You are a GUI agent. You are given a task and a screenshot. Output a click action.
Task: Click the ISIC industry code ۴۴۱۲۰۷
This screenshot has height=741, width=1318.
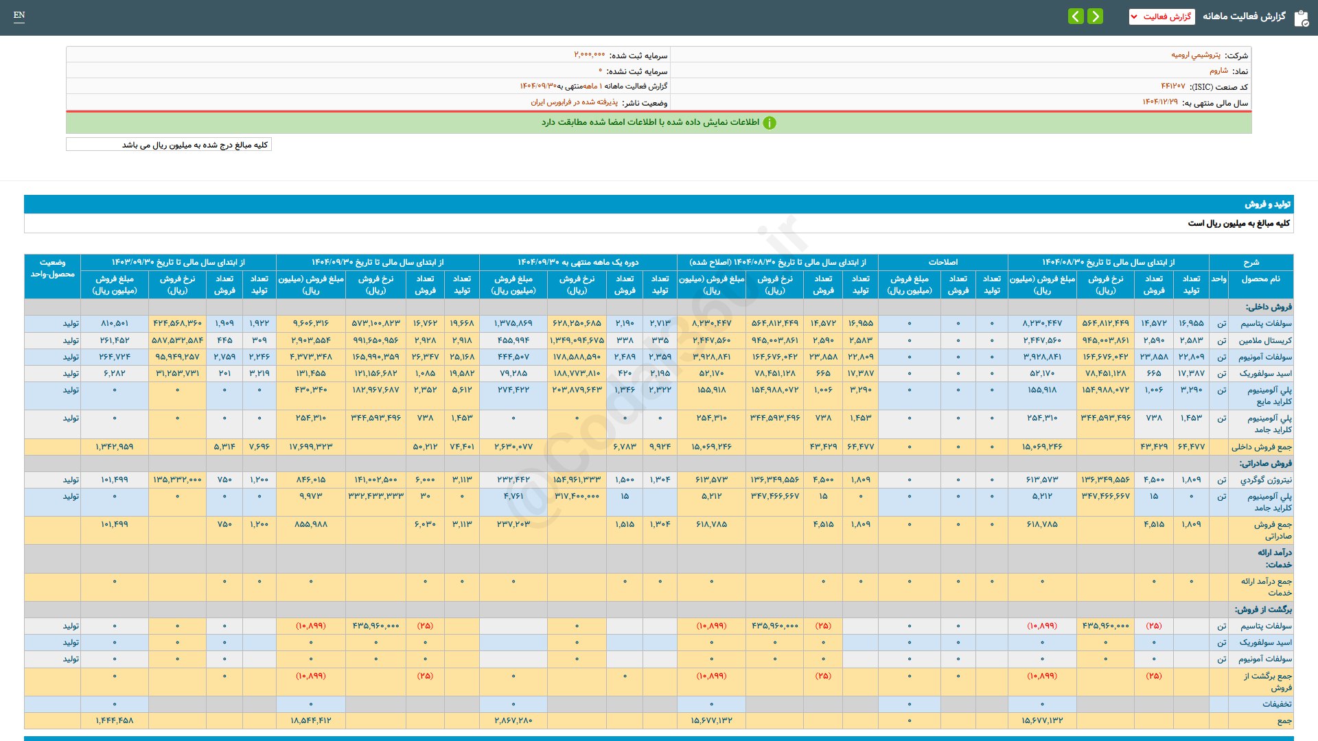coord(1172,86)
